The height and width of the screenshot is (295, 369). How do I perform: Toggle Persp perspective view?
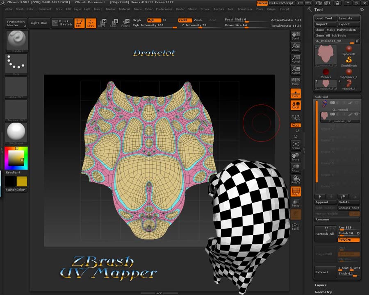click(296, 82)
